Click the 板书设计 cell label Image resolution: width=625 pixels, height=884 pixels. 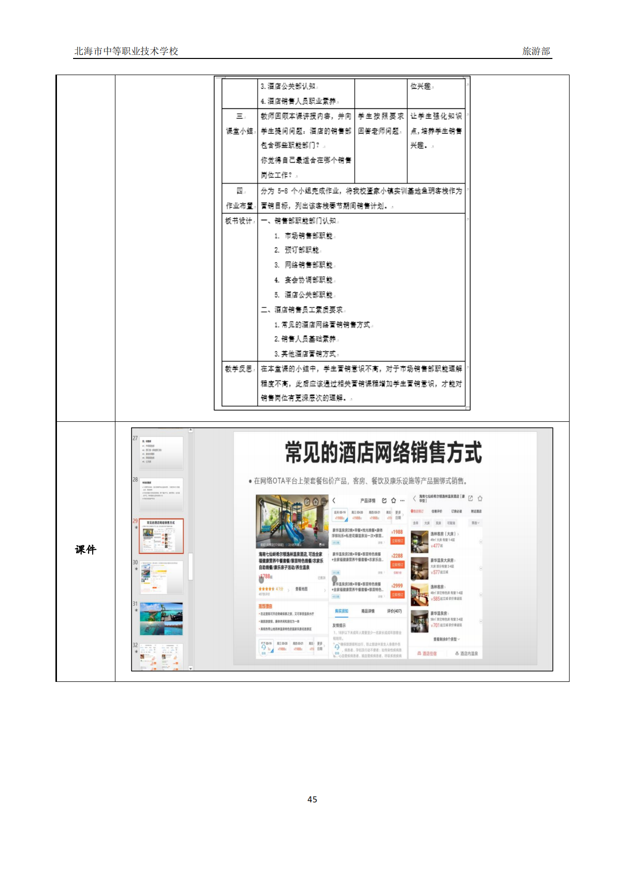[238, 221]
